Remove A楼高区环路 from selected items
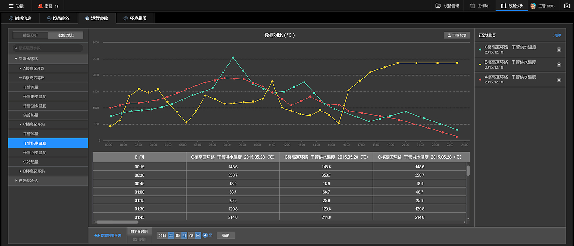This screenshot has width=574, height=246. pyautogui.click(x=559, y=79)
